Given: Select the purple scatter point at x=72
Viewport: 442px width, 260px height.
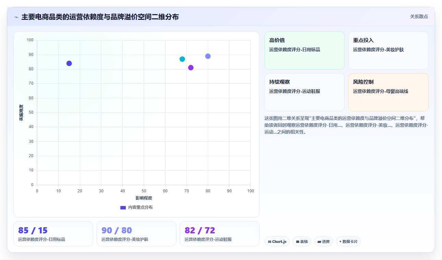Looking at the screenshot, I should [x=191, y=68].
